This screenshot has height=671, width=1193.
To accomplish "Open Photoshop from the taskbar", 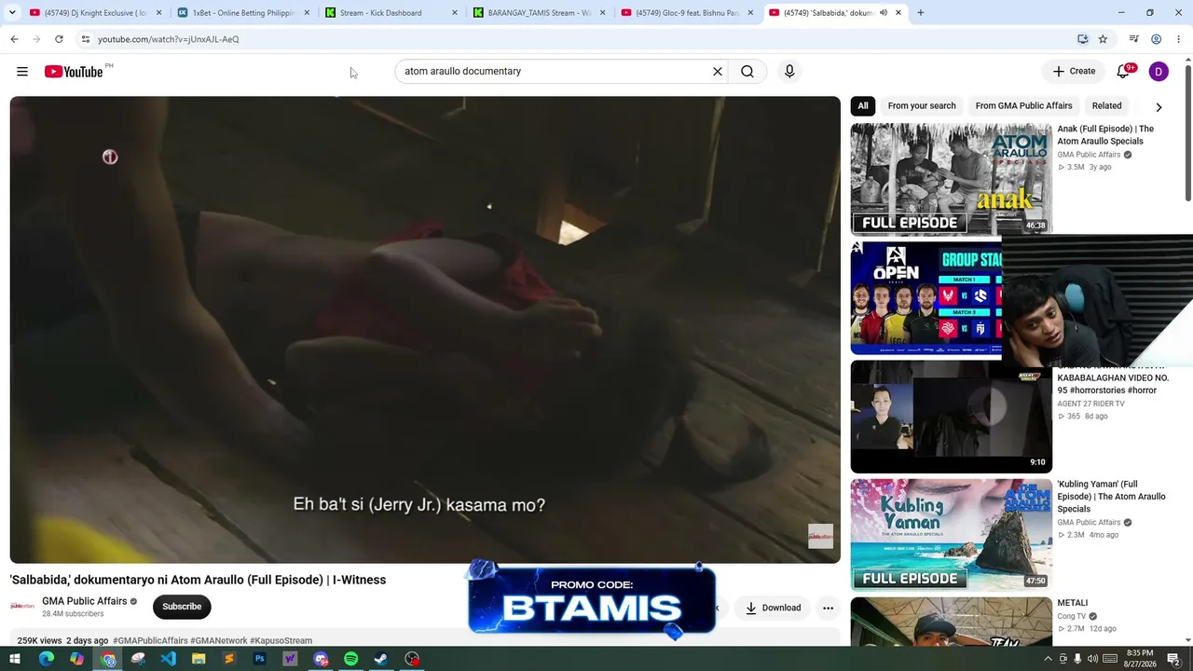I will [x=259, y=659].
